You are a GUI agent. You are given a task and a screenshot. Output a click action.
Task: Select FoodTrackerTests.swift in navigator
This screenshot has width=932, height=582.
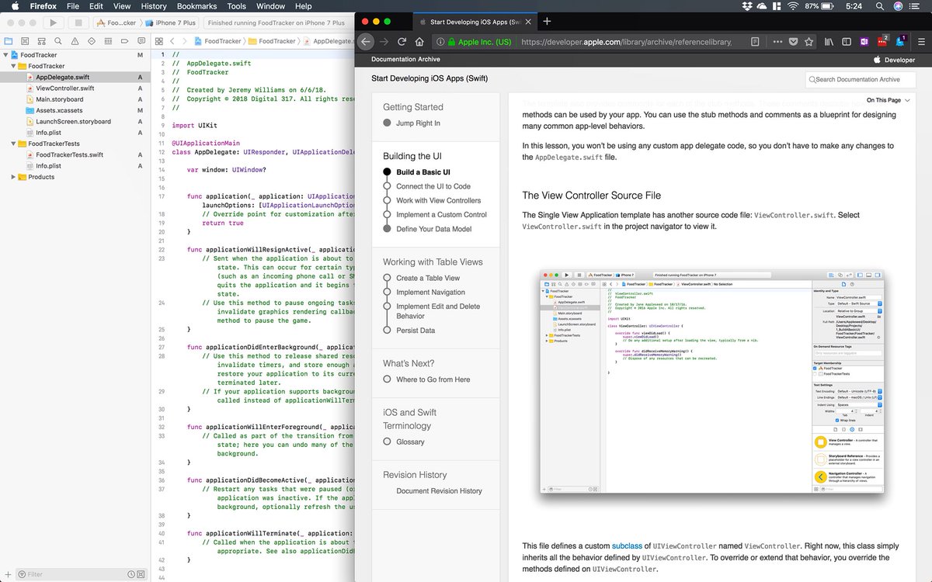[69, 154]
